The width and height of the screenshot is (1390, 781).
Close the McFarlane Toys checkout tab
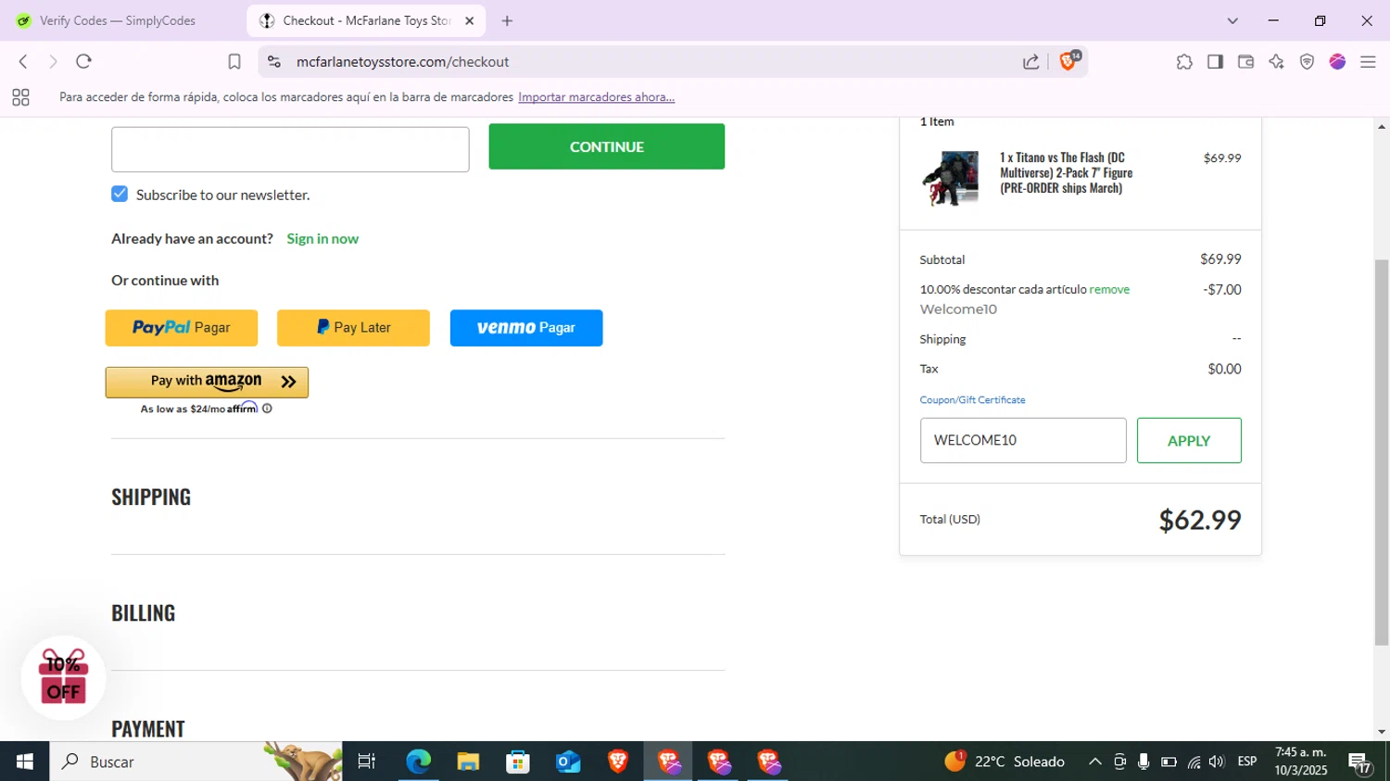[x=469, y=20]
